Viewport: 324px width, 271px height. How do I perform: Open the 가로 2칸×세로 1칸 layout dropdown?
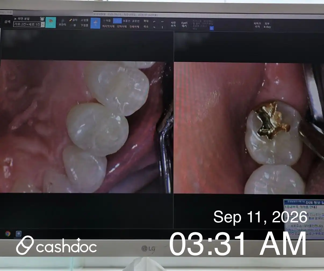coord(29,24)
